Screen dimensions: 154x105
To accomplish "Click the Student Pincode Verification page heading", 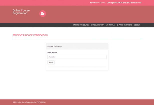I will (x=30, y=35).
